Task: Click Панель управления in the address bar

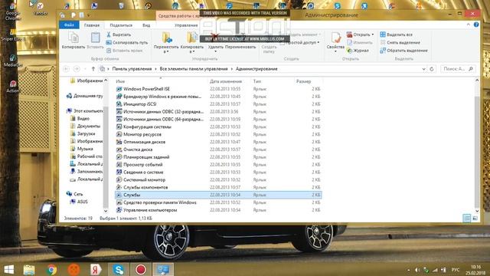Action: tap(132, 69)
